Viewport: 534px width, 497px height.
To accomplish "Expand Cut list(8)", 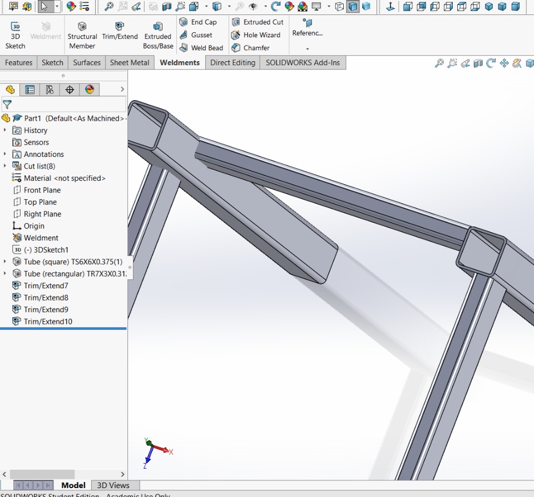I will [x=5, y=166].
